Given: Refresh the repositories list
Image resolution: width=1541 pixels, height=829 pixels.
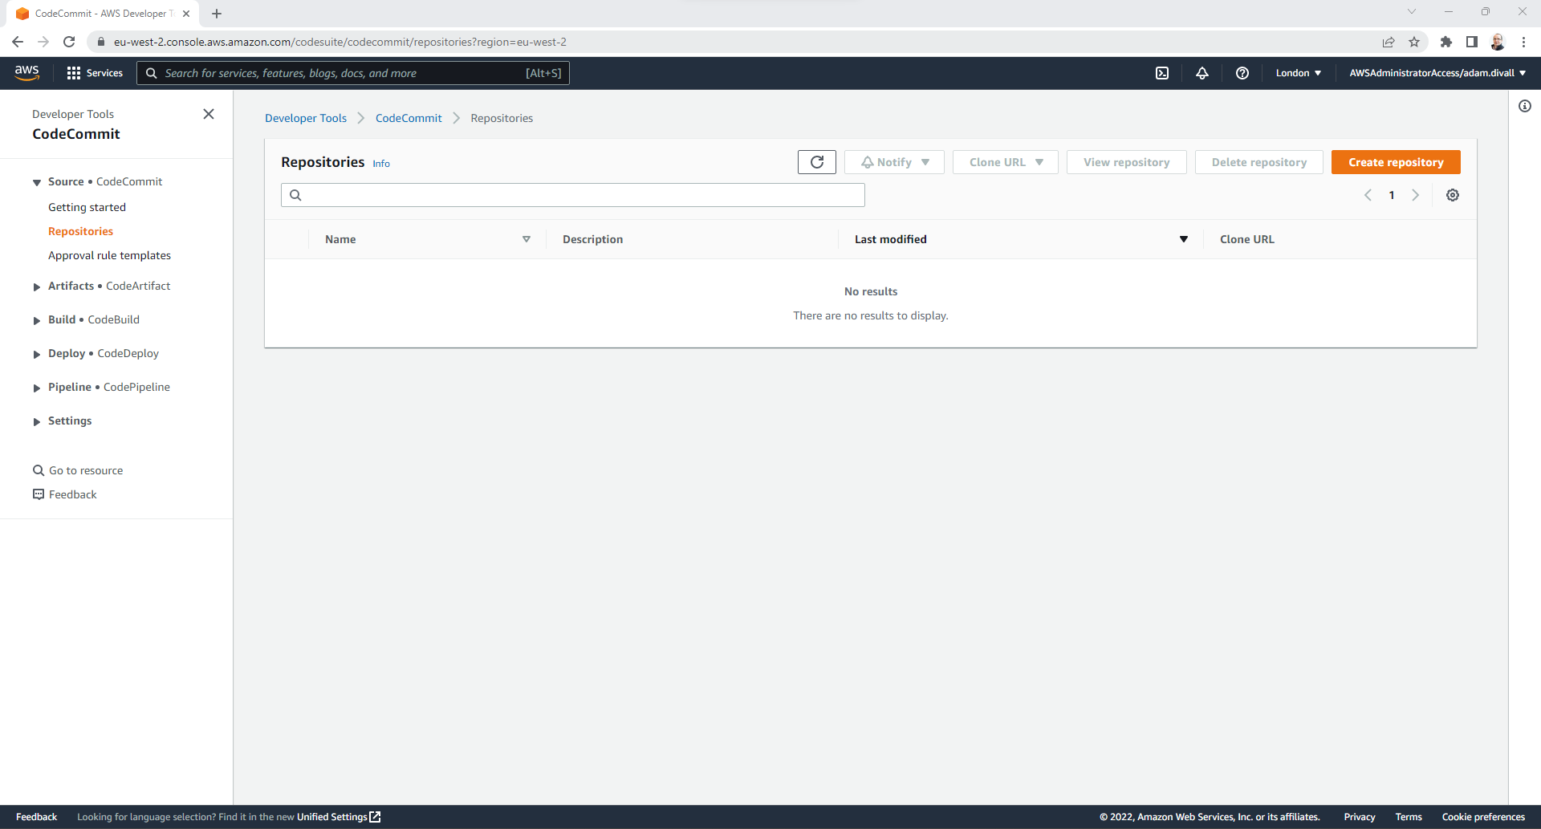Looking at the screenshot, I should [817, 162].
